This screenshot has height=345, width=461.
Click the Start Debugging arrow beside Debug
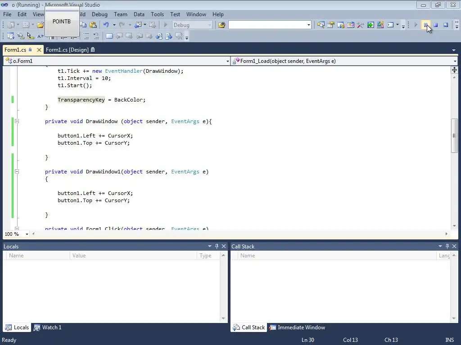coord(166,25)
